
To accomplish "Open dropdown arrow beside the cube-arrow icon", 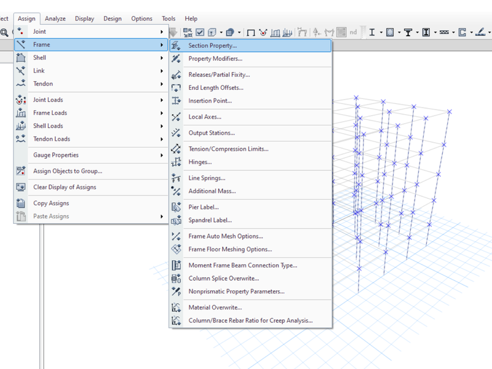I will (x=221, y=32).
